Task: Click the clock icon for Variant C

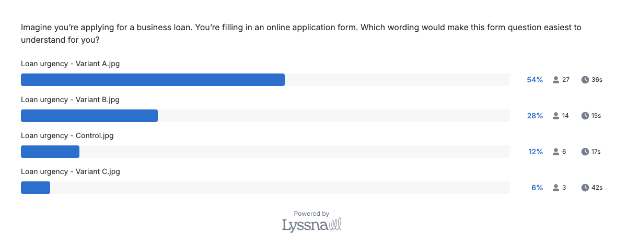Action: (x=585, y=188)
